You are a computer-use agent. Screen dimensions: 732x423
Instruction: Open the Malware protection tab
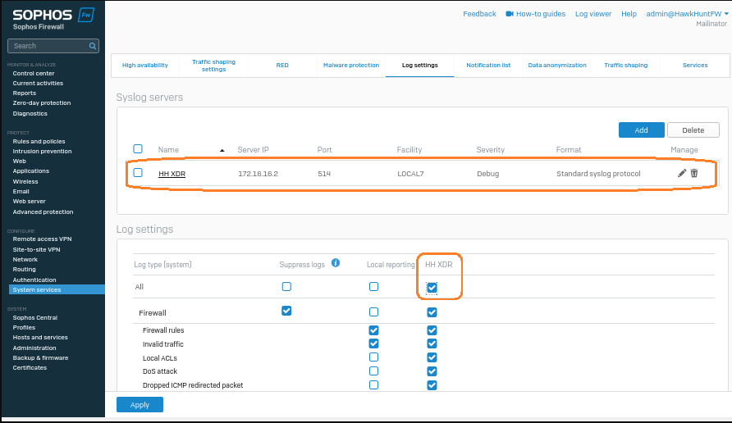(351, 65)
